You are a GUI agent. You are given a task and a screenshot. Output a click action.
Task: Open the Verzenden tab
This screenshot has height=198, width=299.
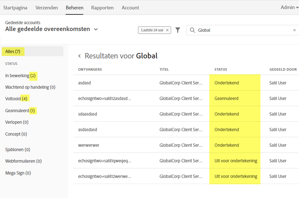(x=46, y=8)
